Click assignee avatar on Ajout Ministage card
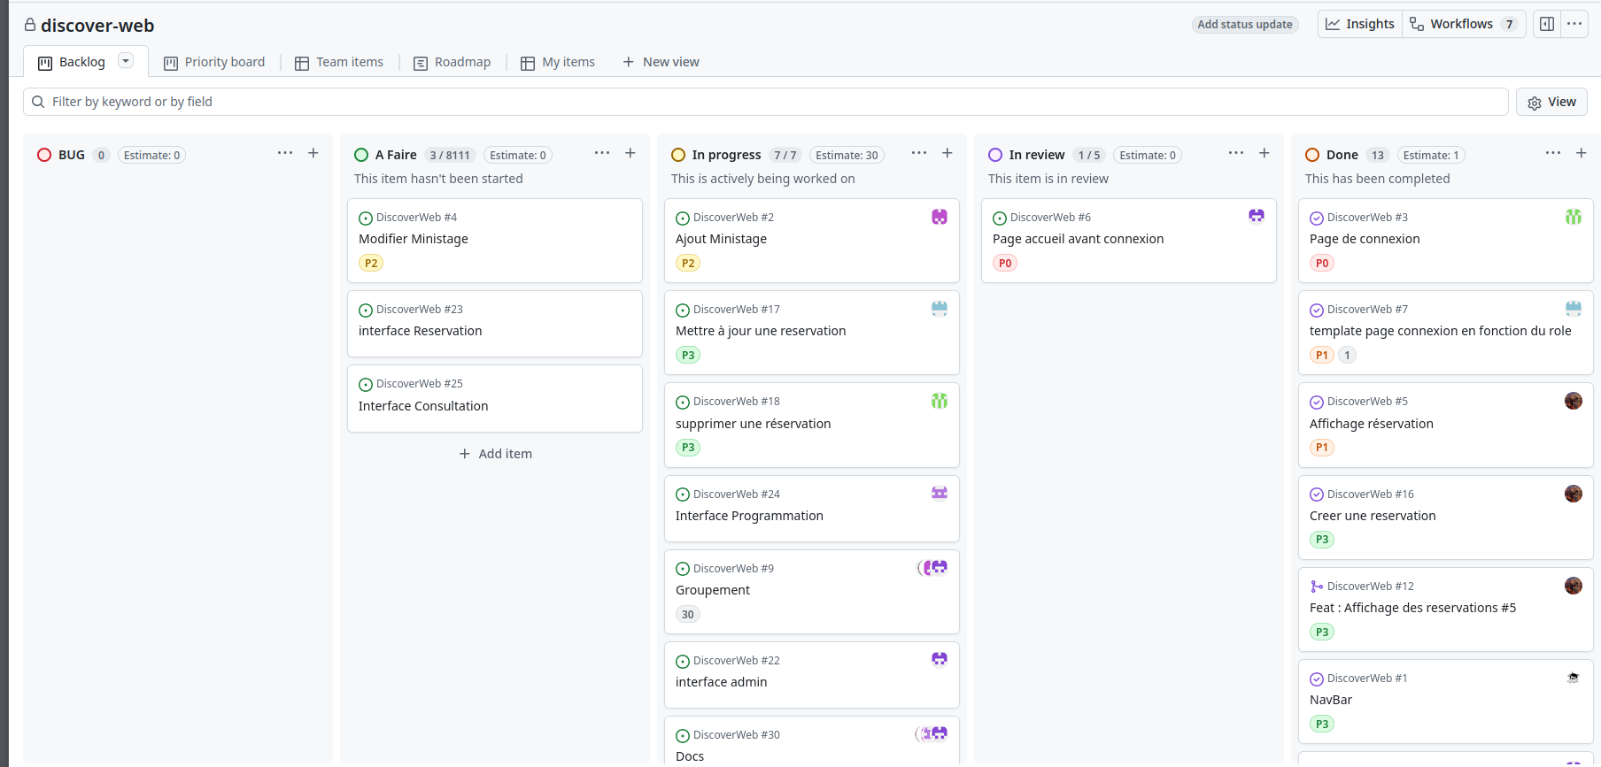The width and height of the screenshot is (1601, 767). (940, 217)
